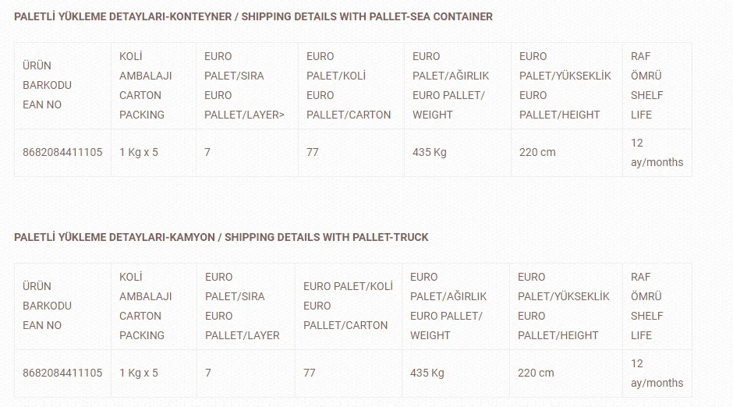Select barcode 8682084411105 in sea container table
Screen dimensions: 733x407
62,152
